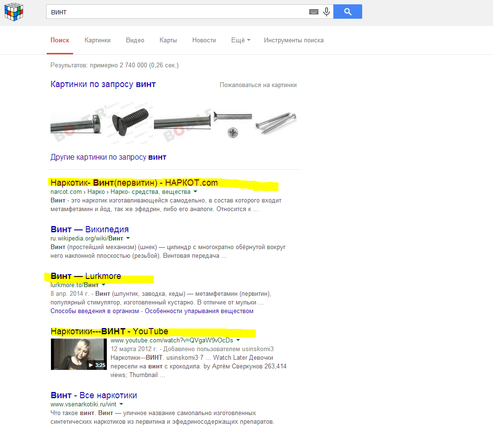Expand arrow next to ru.wikipedia.org URL
Image resolution: width=493 pixels, height=429 pixels.
pyautogui.click(x=128, y=238)
